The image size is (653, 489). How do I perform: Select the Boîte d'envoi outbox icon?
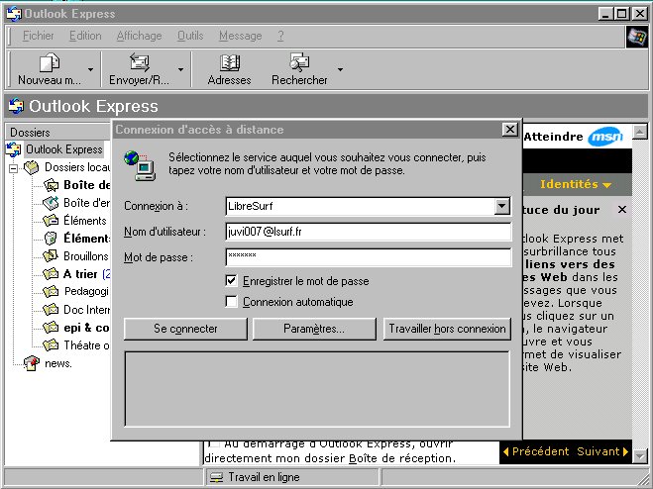click(51, 203)
